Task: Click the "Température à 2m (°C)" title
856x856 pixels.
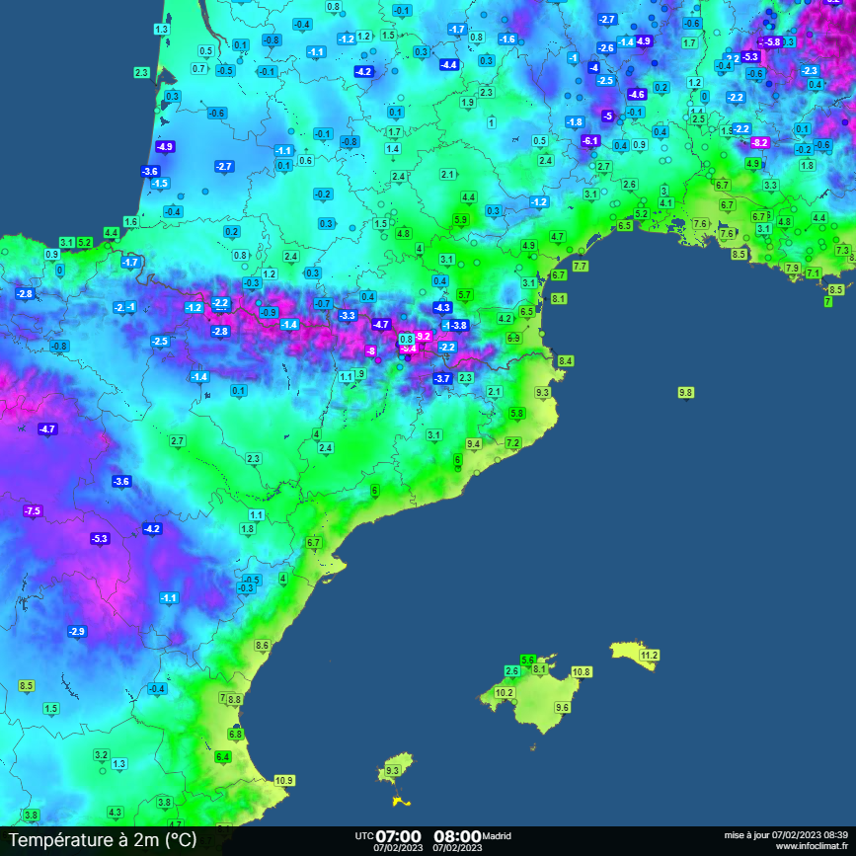Action: tap(103, 839)
